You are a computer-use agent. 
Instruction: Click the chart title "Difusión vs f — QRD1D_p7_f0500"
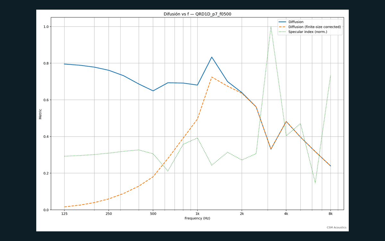(197, 14)
